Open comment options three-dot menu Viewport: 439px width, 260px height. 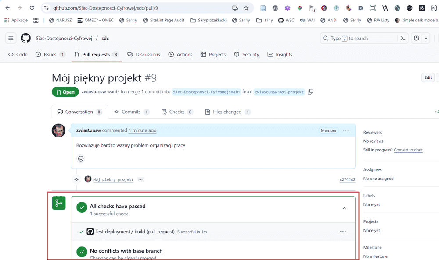(345, 130)
